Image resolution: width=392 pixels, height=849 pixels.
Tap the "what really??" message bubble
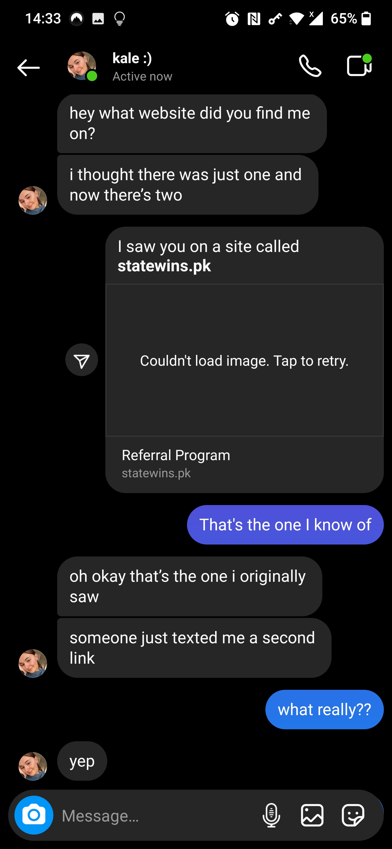click(324, 710)
